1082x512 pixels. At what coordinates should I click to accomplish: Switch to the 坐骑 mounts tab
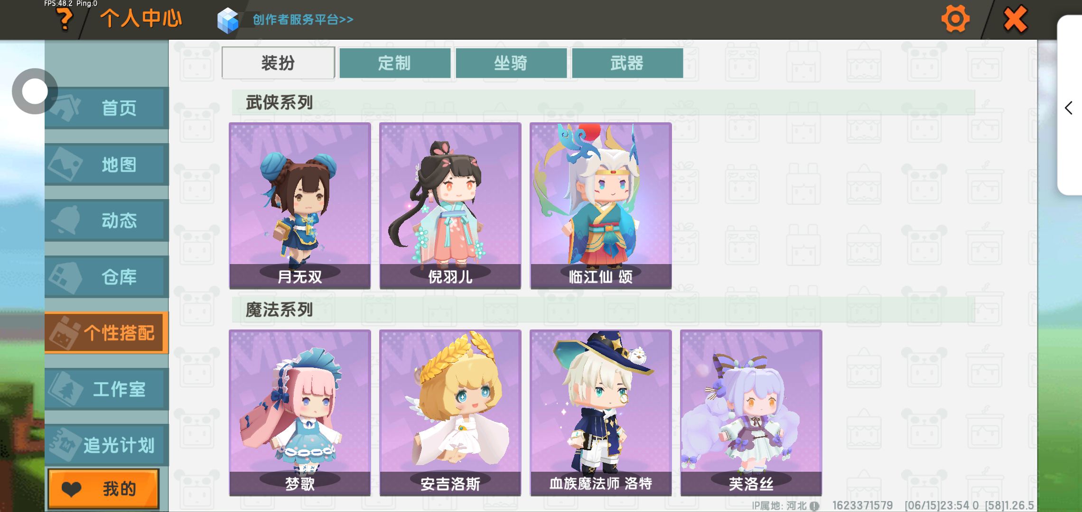pos(511,63)
